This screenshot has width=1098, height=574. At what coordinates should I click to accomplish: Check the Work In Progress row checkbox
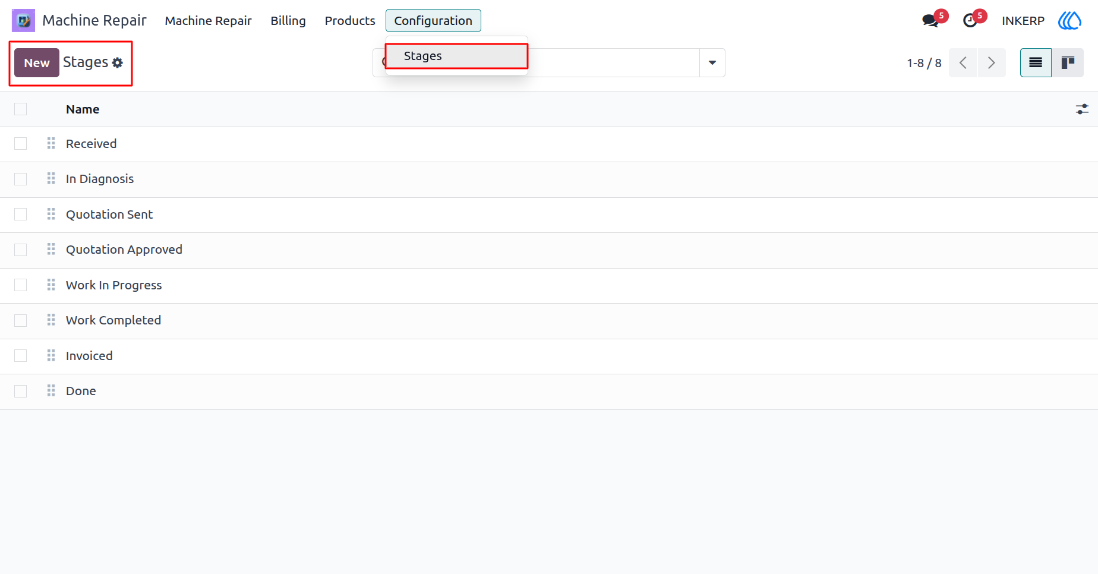click(21, 285)
